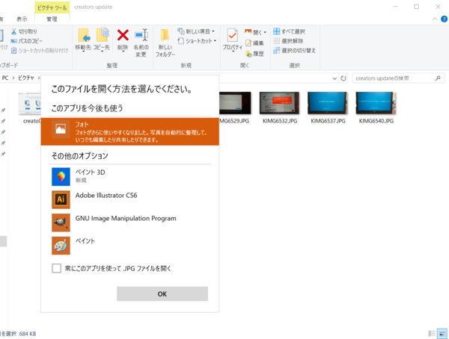
Task: Open the Shortcut (ショートカット) dropdown
Action: point(197,41)
